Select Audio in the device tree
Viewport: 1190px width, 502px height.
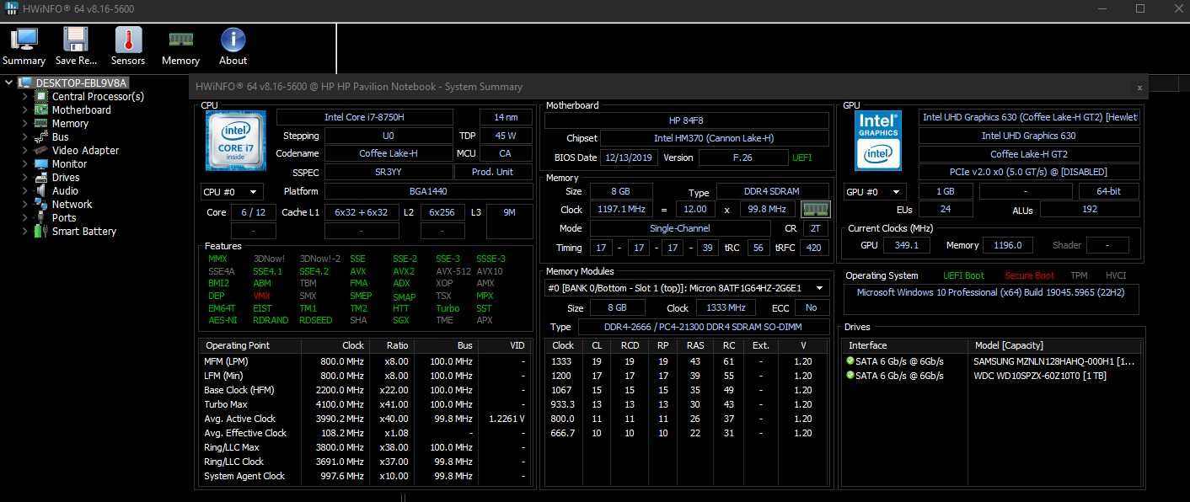coord(65,190)
